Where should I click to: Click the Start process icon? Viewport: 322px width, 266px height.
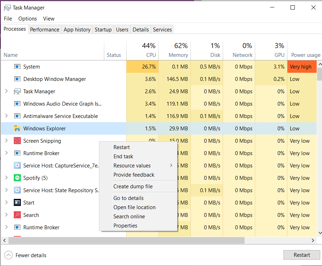[17, 203]
